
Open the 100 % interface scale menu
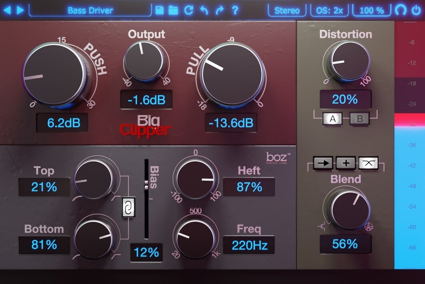click(x=371, y=10)
